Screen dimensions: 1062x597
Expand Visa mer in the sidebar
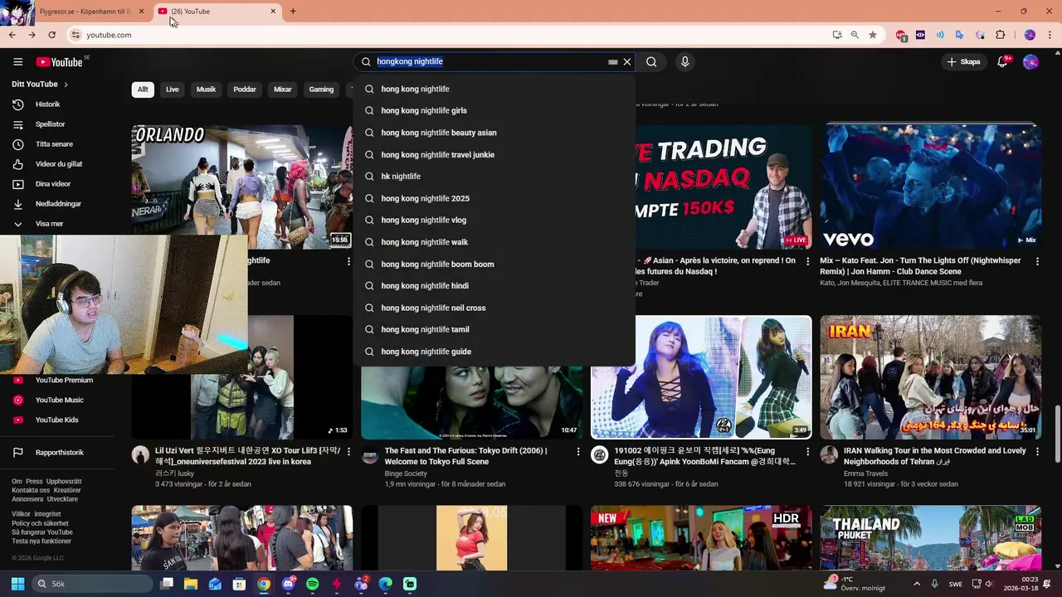[x=58, y=224]
